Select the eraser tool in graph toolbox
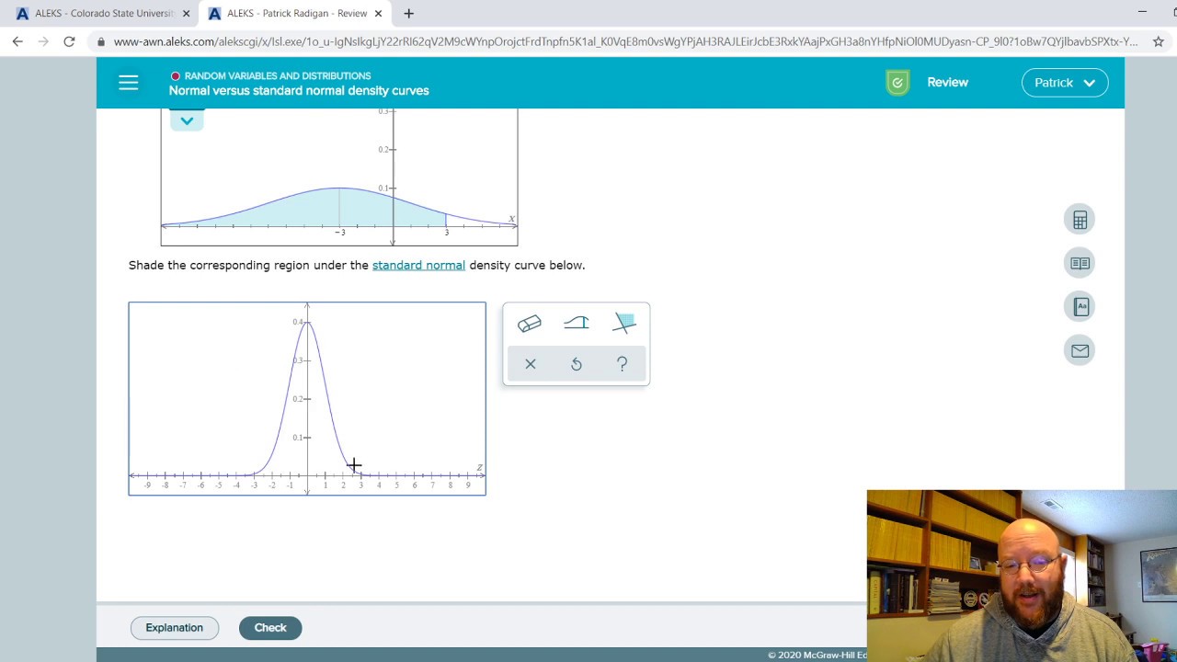This screenshot has width=1177, height=662. point(530,324)
